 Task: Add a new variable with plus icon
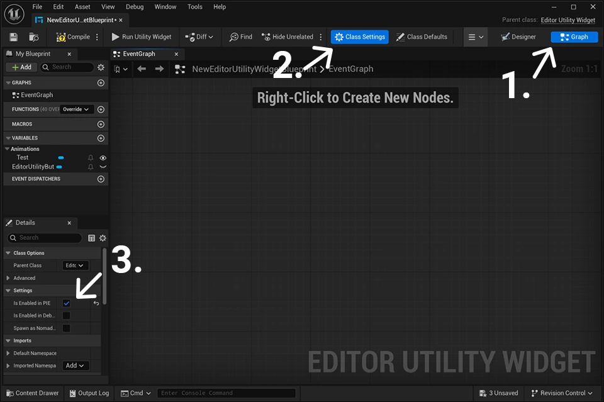pyautogui.click(x=101, y=138)
